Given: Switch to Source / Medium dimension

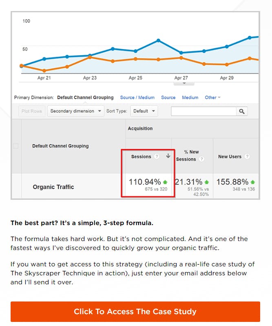Looking at the screenshot, I should [x=137, y=97].
